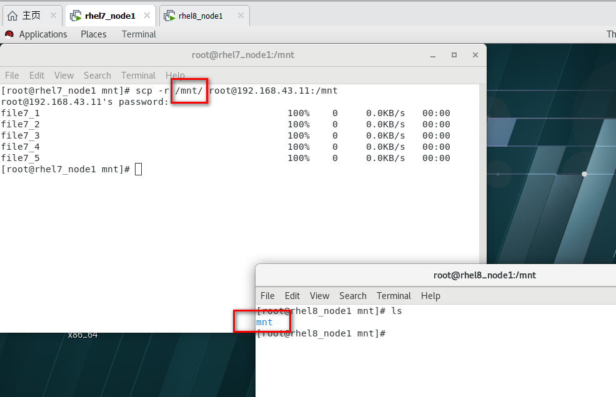616x397 pixels.
Task: Open View menu in rhel7_node1 terminal
Action: click(x=64, y=76)
